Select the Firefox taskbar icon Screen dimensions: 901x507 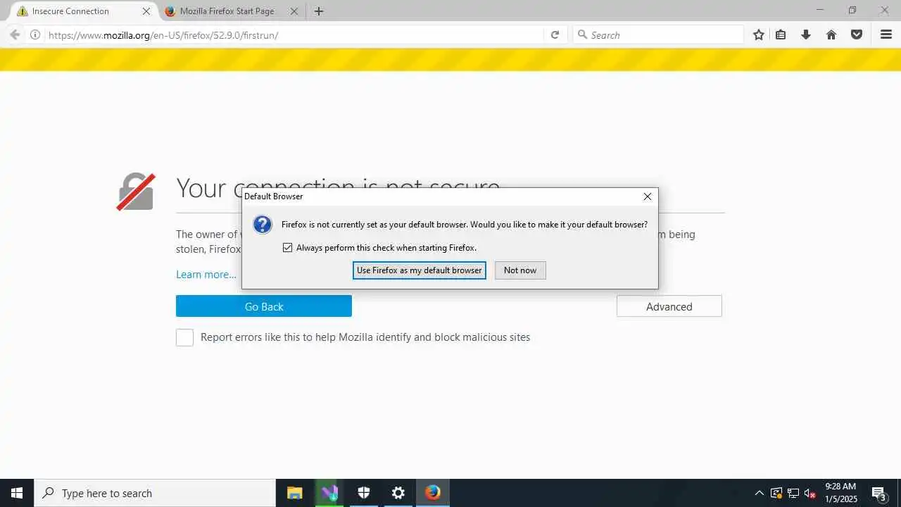tap(432, 493)
